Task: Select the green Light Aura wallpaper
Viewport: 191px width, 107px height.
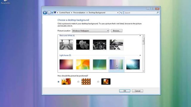Action: click(x=99, y=64)
